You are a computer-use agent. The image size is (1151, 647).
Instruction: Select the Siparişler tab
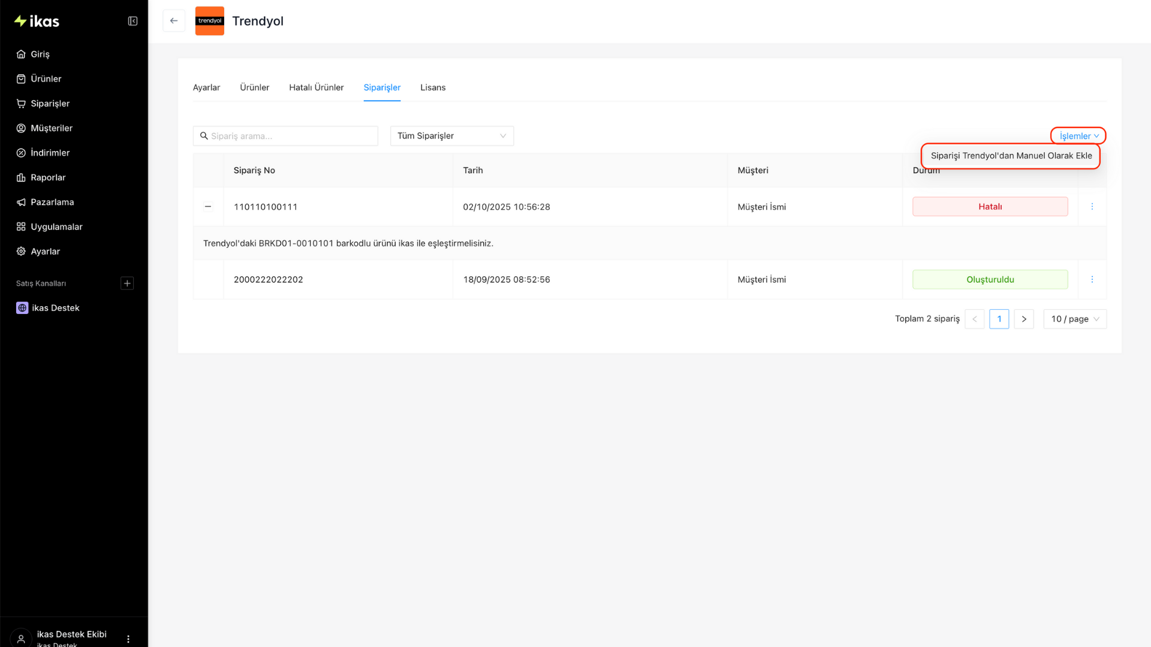click(x=382, y=87)
